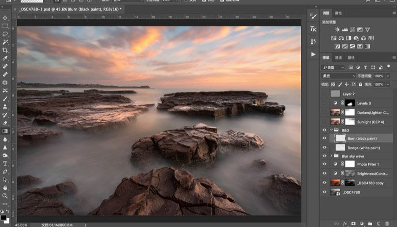Click the background white color swatch
397x227 pixels.
[7, 221]
